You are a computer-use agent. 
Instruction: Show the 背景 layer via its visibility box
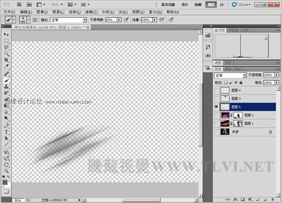[x=216, y=132]
